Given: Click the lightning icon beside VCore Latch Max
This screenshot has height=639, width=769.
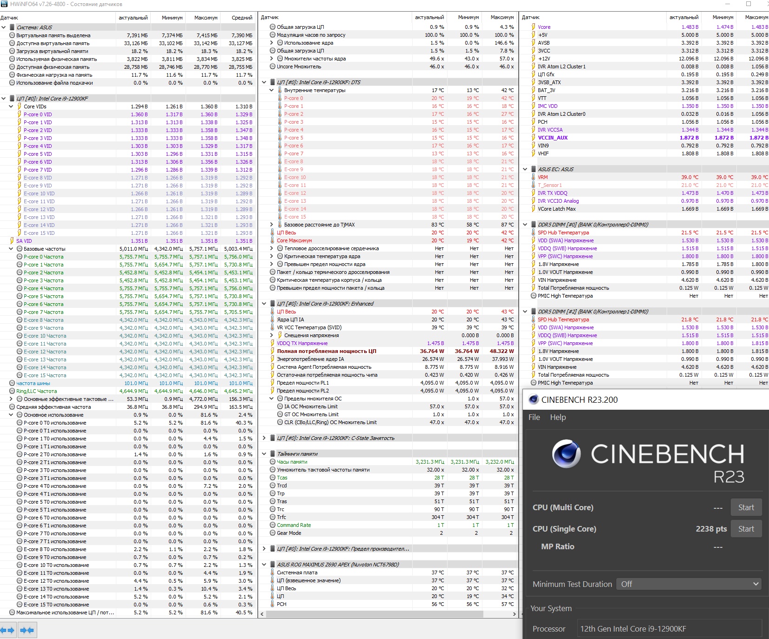Looking at the screenshot, I should [533, 209].
